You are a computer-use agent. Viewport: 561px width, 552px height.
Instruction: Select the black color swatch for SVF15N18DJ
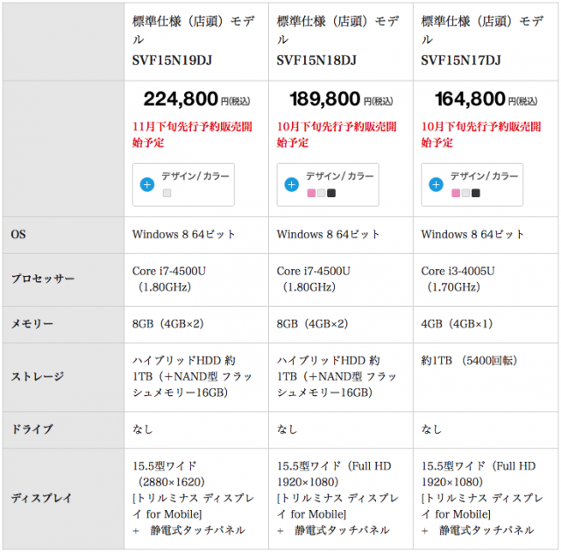click(x=331, y=194)
